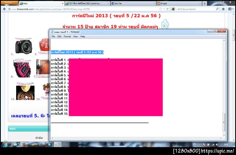Image resolution: width=236 pixels, height=155 pixels.
Task: Click Notepad vertical scrollbar thumb
Action: [224, 122]
